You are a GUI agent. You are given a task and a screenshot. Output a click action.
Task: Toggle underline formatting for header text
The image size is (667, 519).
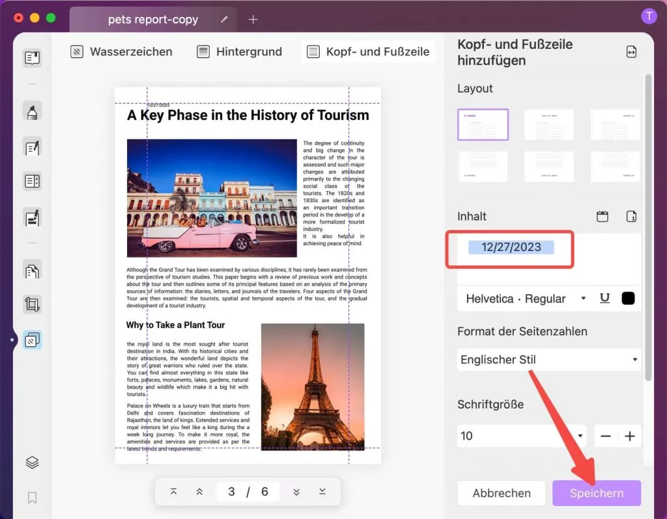(x=604, y=298)
